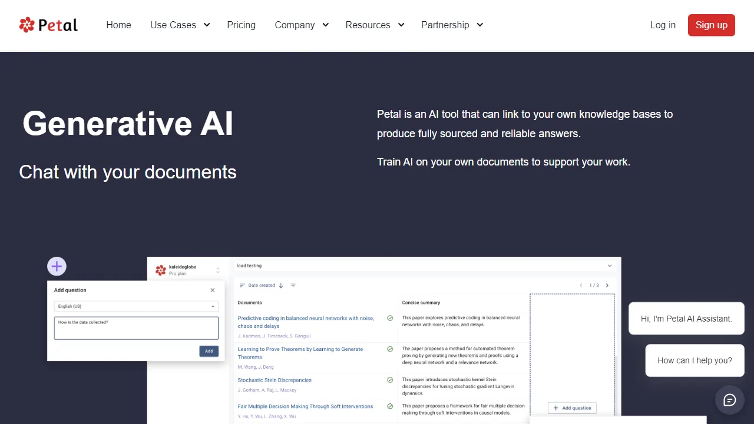Open Fair Multiple Decision Making document link

305,406
